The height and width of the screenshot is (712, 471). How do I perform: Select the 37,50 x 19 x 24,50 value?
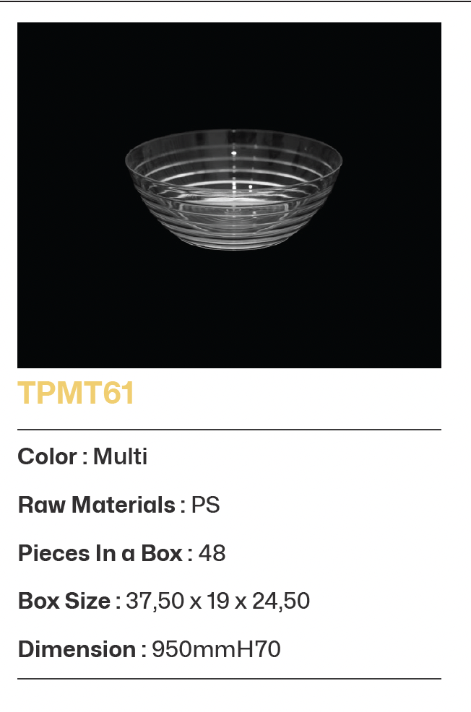217,601
